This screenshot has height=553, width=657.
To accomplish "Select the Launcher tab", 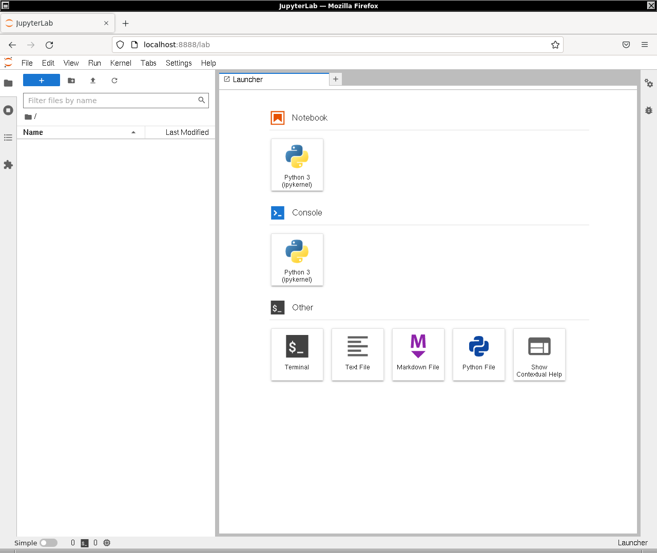I will tap(274, 80).
